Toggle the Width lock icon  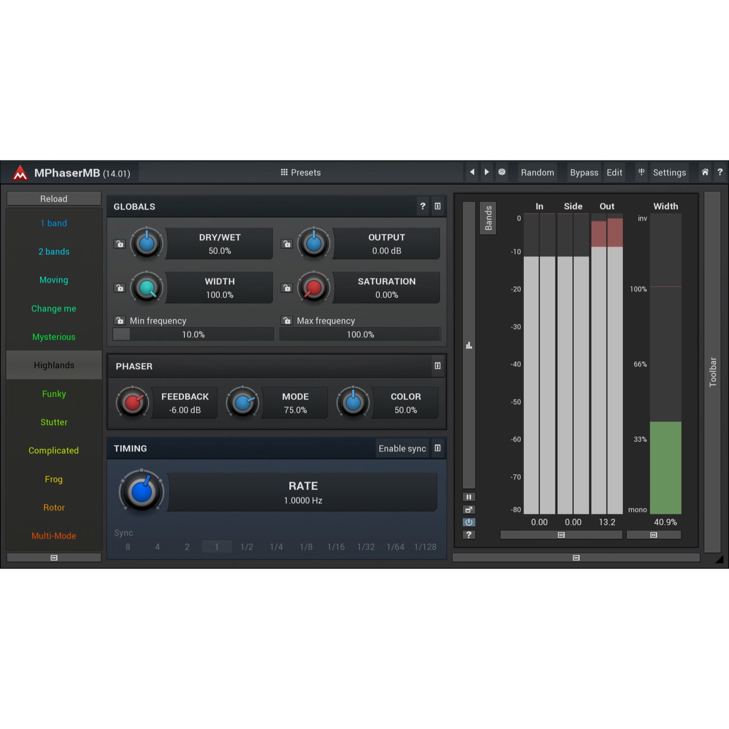coord(120,288)
